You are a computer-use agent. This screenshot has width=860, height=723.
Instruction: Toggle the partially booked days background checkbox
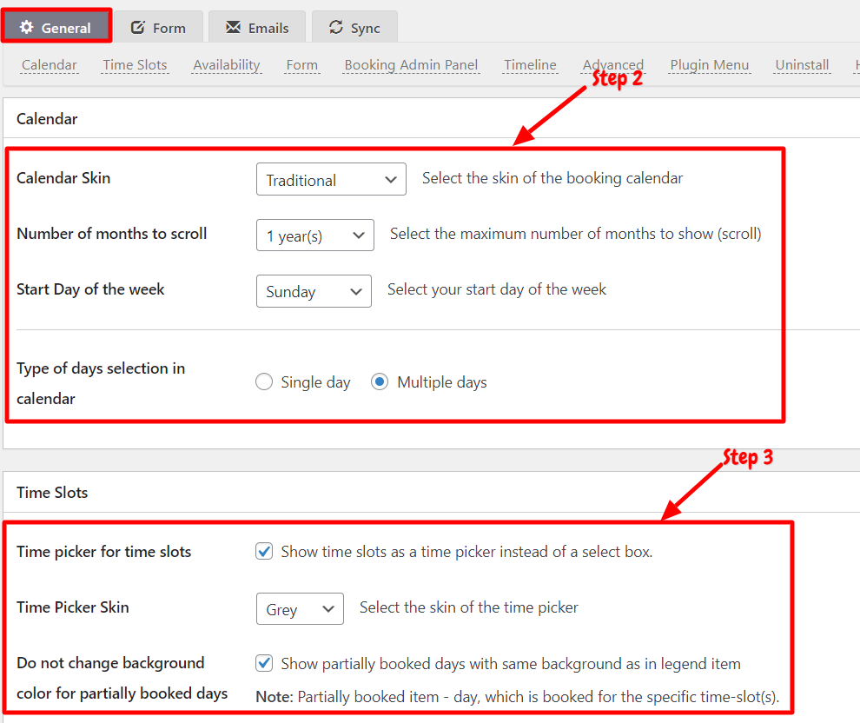pos(264,663)
